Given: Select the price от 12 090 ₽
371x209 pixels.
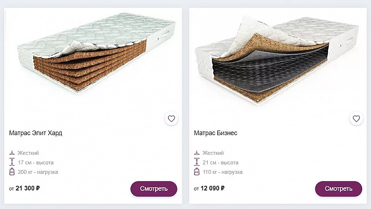Looking at the screenshot, I should pyautogui.click(x=209, y=189).
